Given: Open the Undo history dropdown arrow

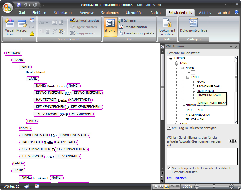Looking at the screenshot, I should 30,5.
